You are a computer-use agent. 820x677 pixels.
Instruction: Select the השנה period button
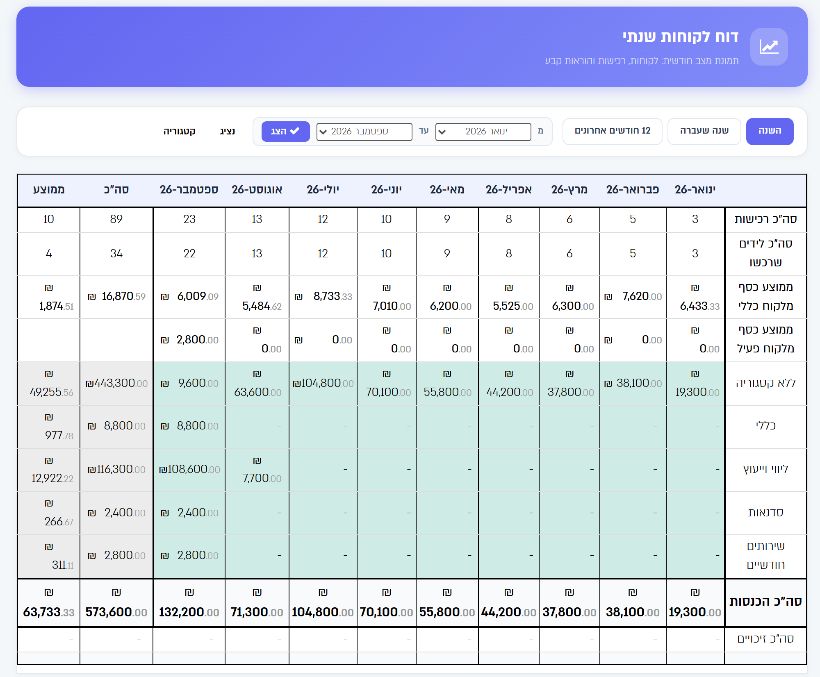coord(770,131)
